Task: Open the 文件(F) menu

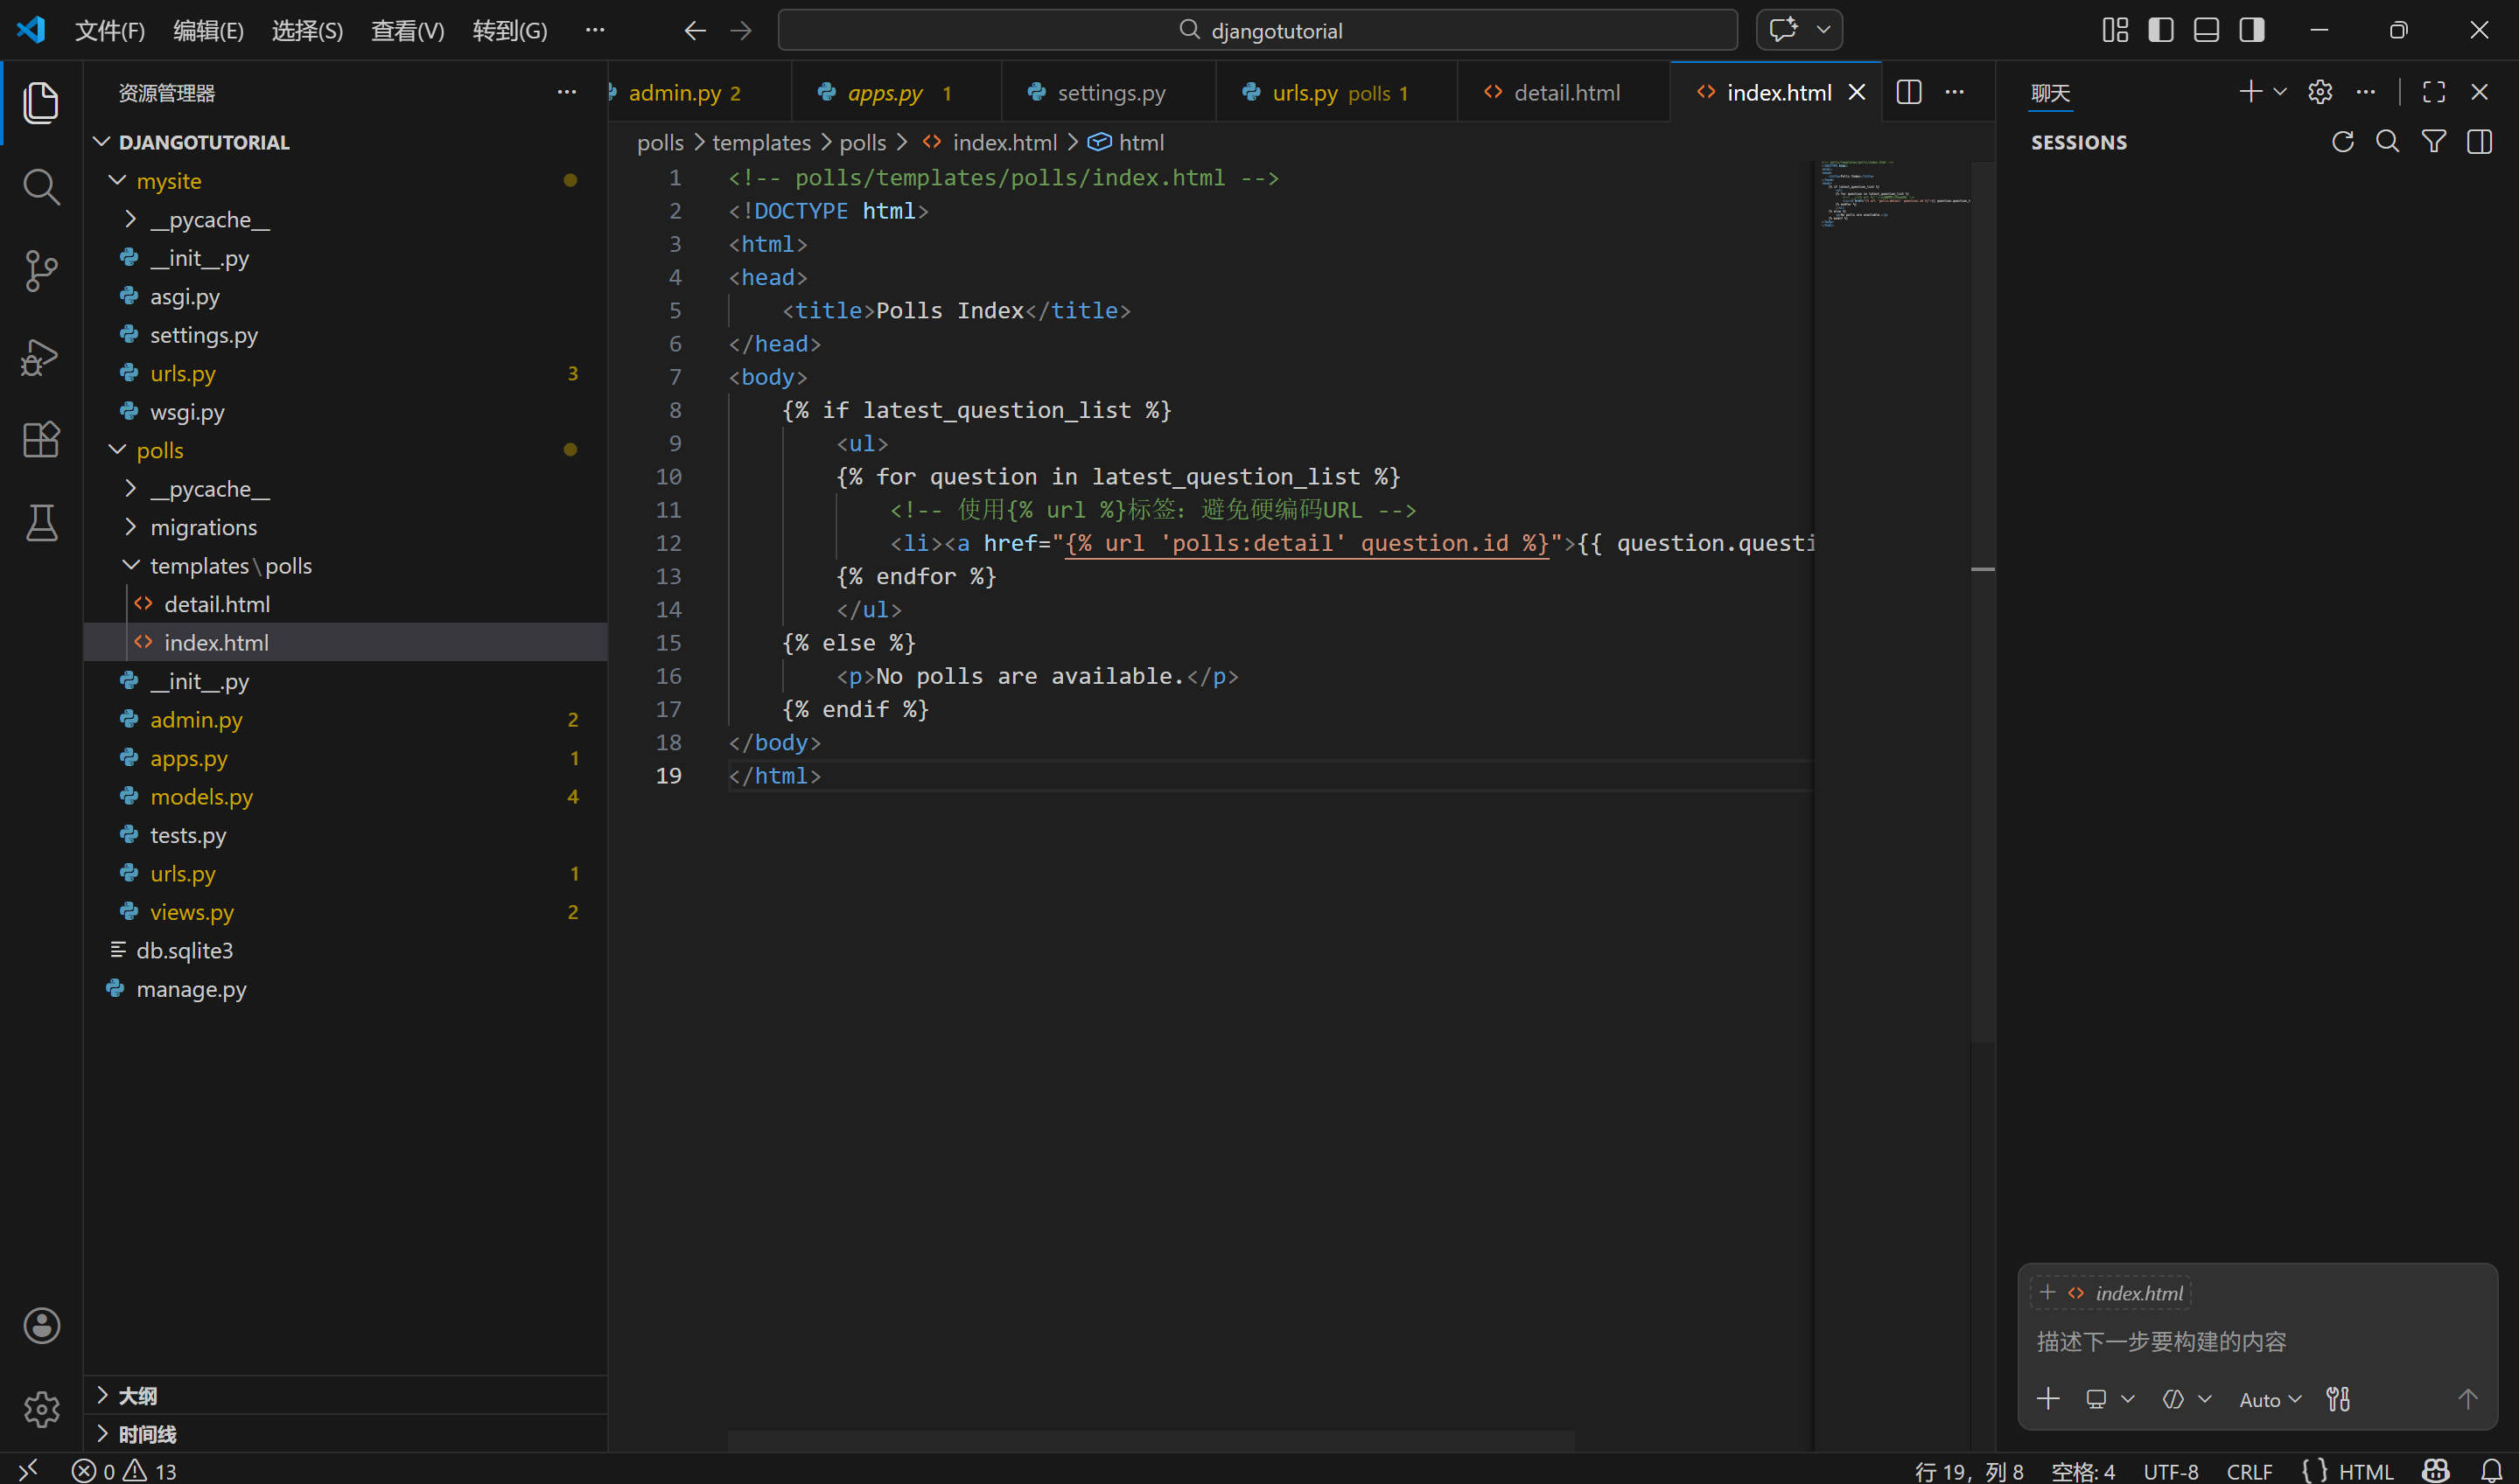Action: (109, 31)
